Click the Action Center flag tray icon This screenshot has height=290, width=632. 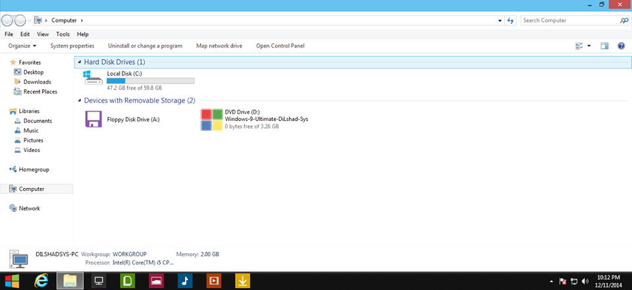pyautogui.click(x=564, y=281)
